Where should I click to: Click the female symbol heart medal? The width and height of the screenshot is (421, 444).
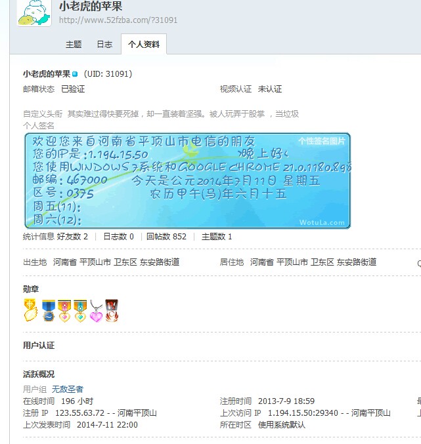64,311
